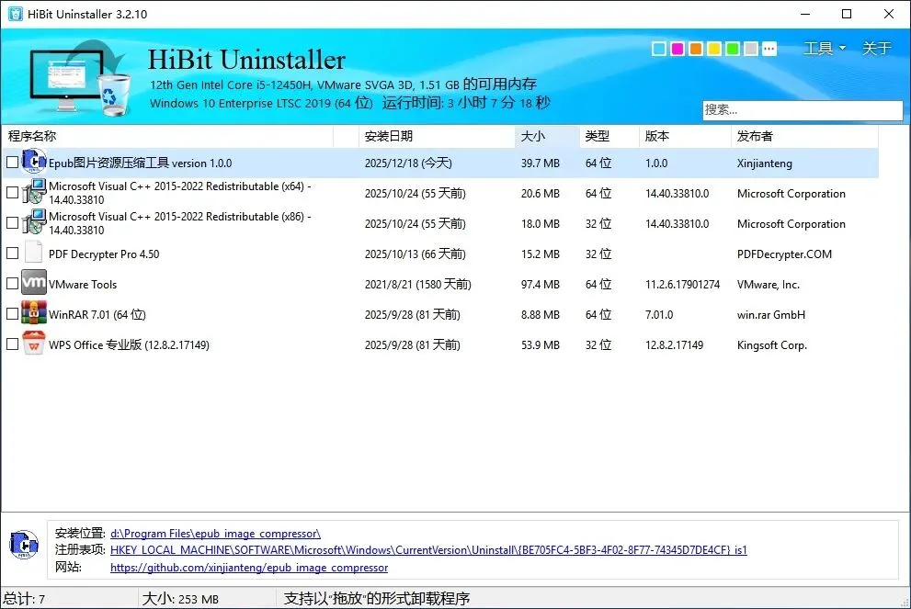Screen dimensions: 911x609
Task: Click publisher win.rar GmbH cell
Action: (771, 315)
